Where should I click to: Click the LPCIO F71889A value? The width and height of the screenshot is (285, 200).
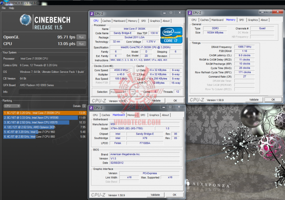[x=145, y=143]
